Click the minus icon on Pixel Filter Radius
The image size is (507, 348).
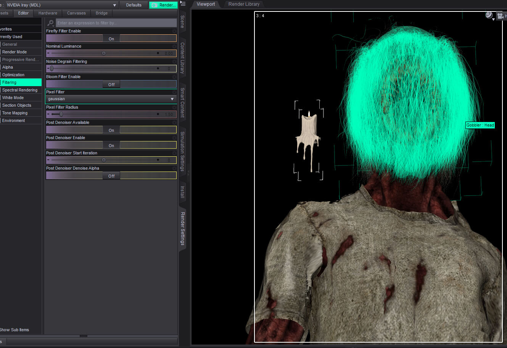[x=48, y=114]
